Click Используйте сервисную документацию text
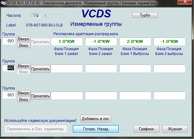 40,120
